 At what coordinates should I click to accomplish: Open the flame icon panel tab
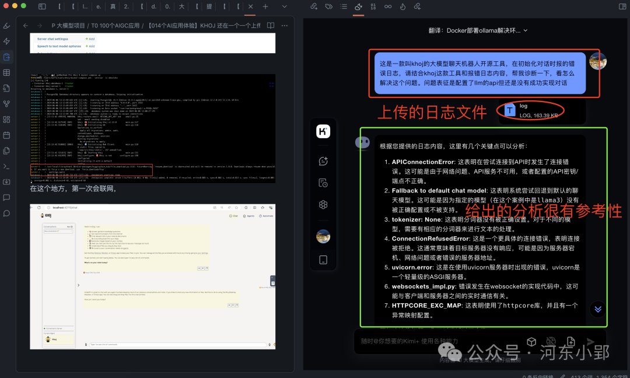(x=402, y=6)
